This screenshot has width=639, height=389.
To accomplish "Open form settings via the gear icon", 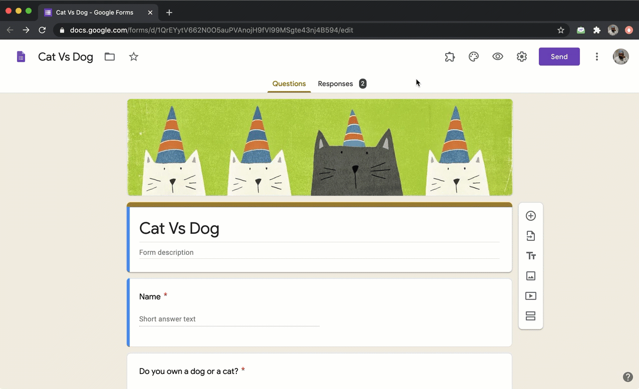I will coord(521,57).
